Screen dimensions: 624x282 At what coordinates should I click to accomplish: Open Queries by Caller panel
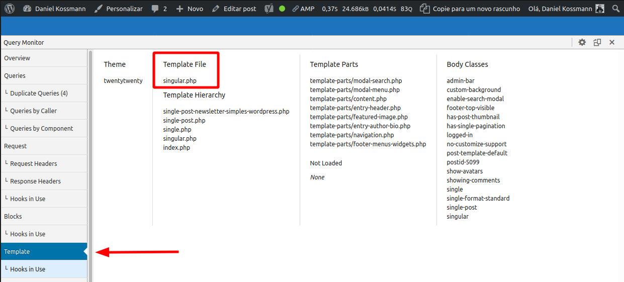(43, 111)
